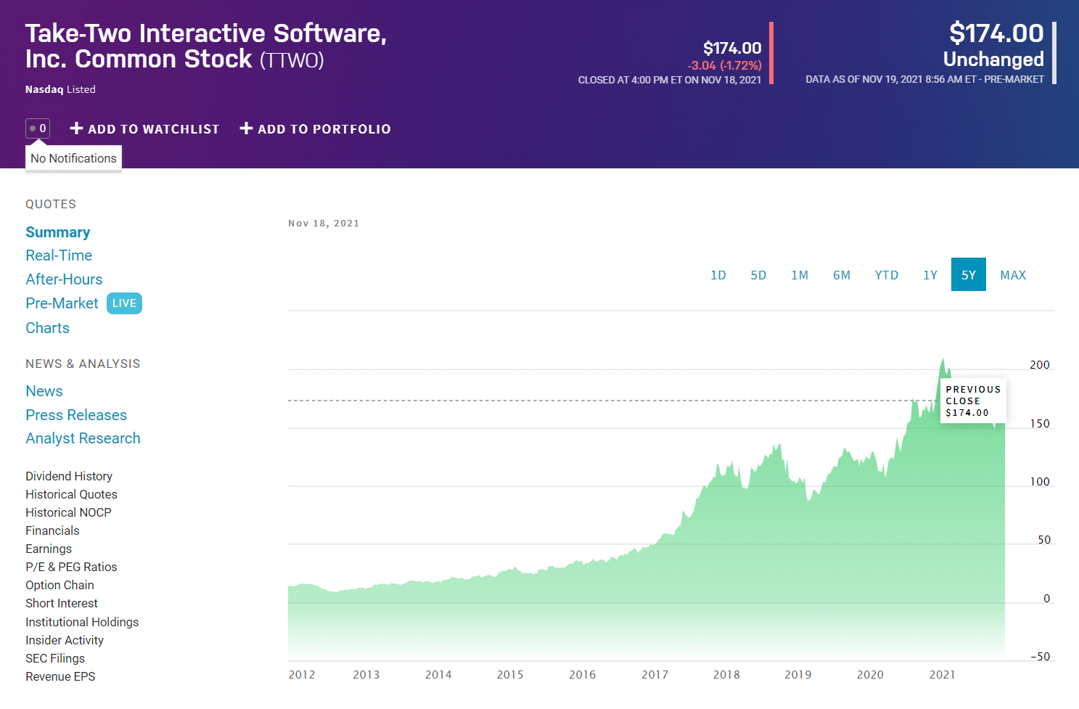Open the notifications bell counter
This screenshot has height=709, width=1079.
(x=38, y=128)
